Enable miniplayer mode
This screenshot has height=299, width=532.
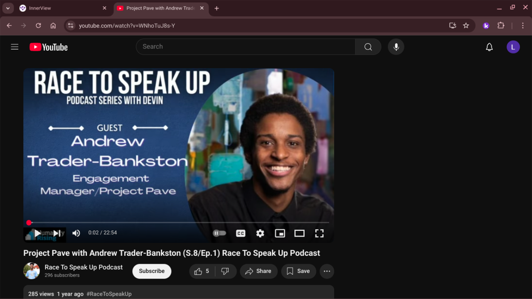point(280,233)
